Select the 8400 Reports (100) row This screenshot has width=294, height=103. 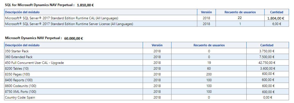pos(146,80)
